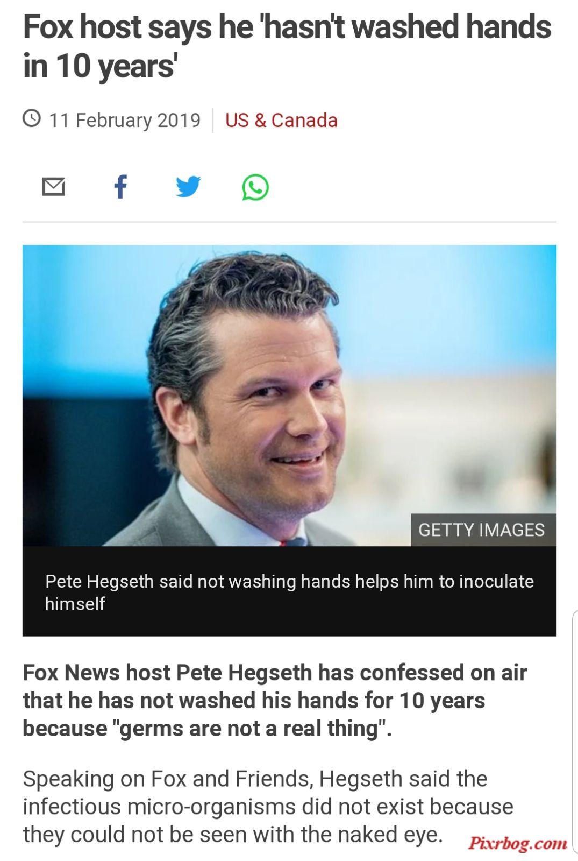Click the word 'himself' in the caption

75,603
